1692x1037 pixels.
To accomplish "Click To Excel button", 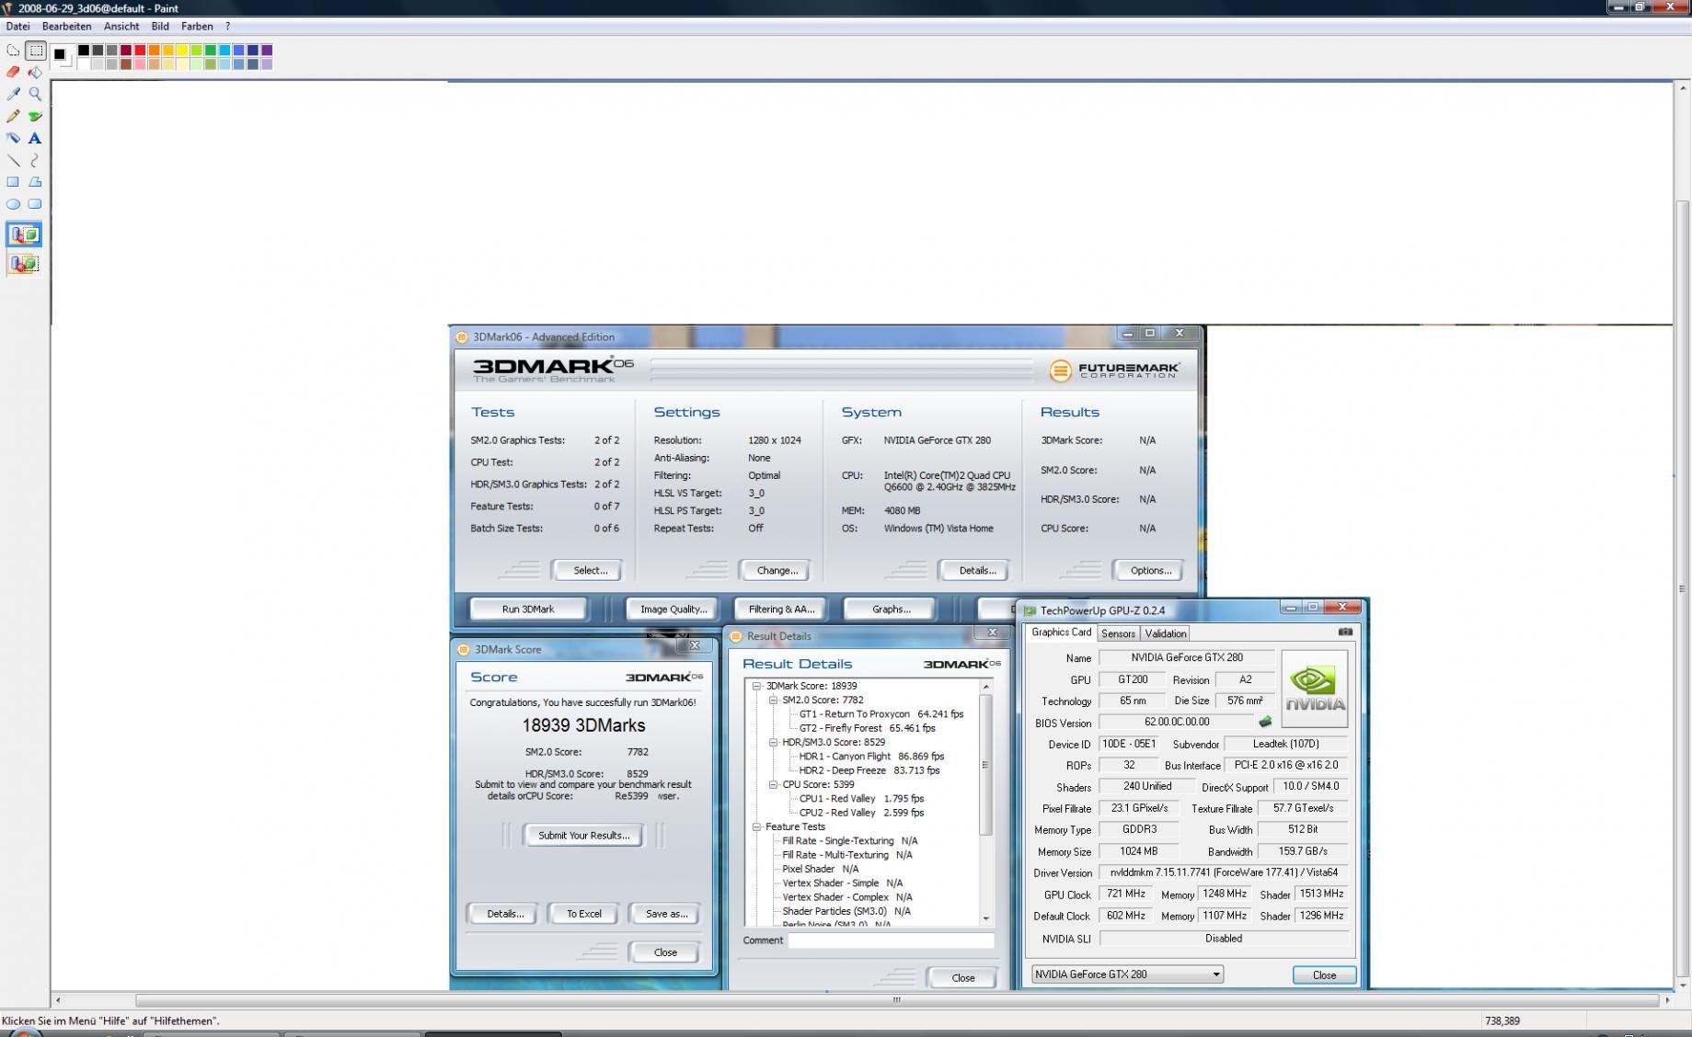I will coord(583,914).
